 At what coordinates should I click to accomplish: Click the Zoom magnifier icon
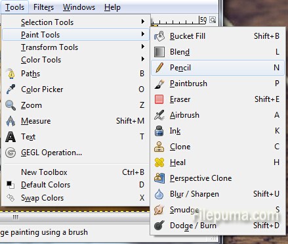(10, 105)
